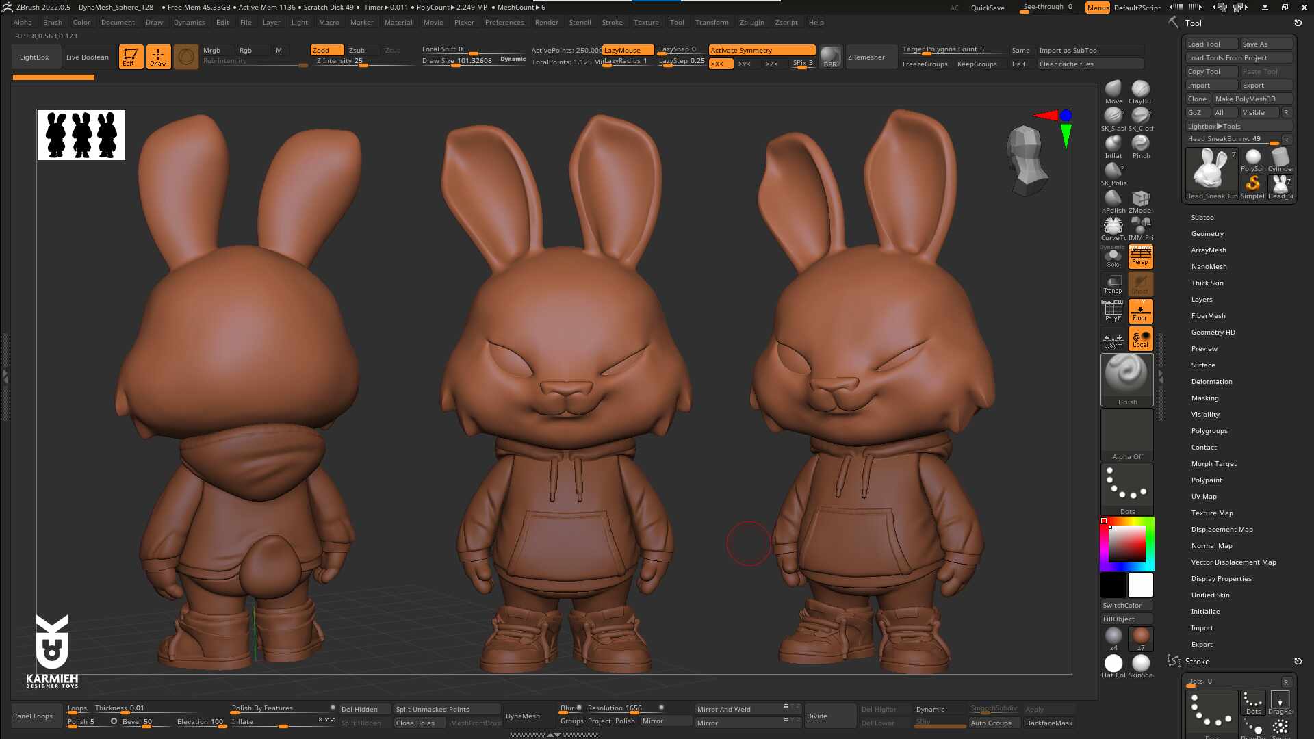Click the bunny silhouette thumbnail
The image size is (1314, 739).
click(81, 135)
